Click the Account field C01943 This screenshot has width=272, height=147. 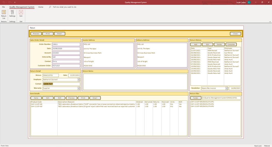pyautogui.click(x=66, y=53)
